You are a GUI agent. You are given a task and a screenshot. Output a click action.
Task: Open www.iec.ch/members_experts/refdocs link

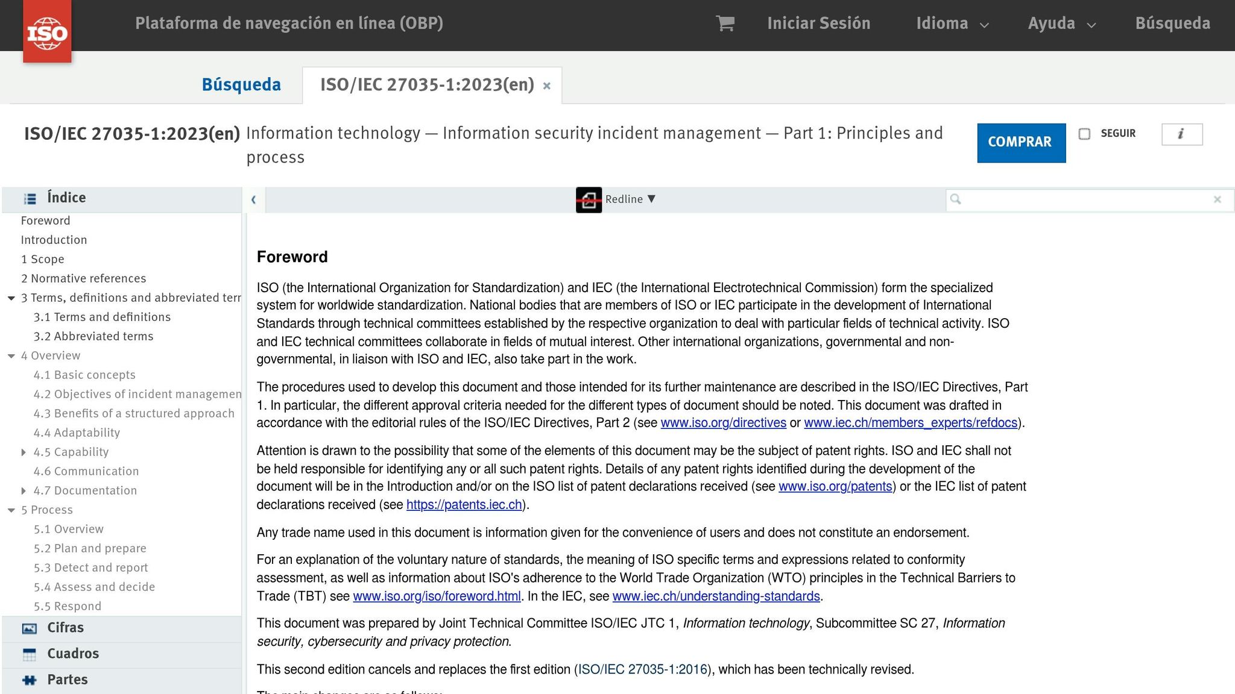[x=911, y=423]
